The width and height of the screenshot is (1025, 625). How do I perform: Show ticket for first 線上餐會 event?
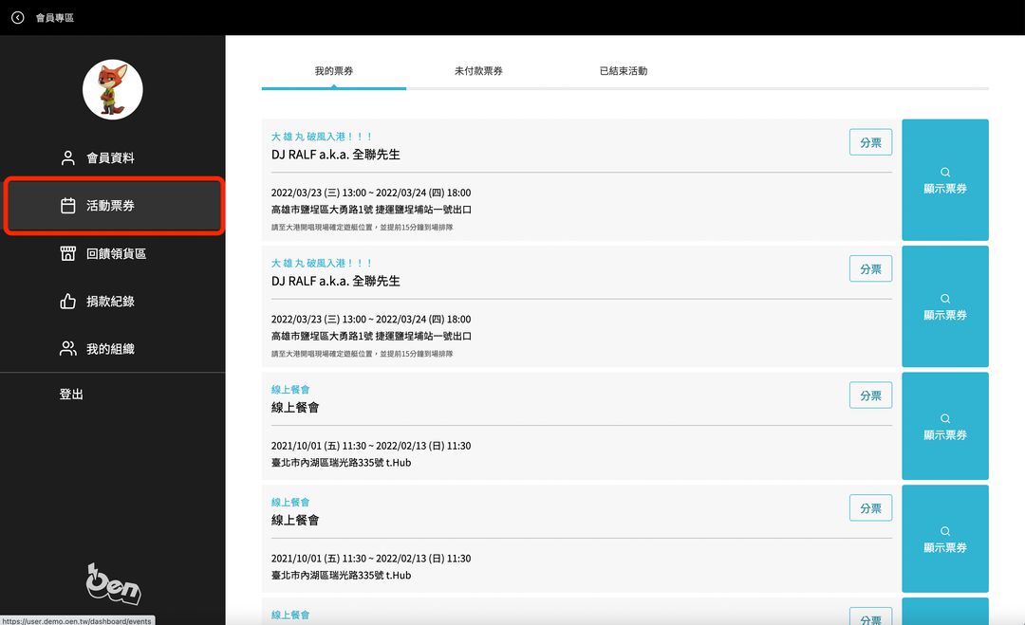tap(945, 426)
